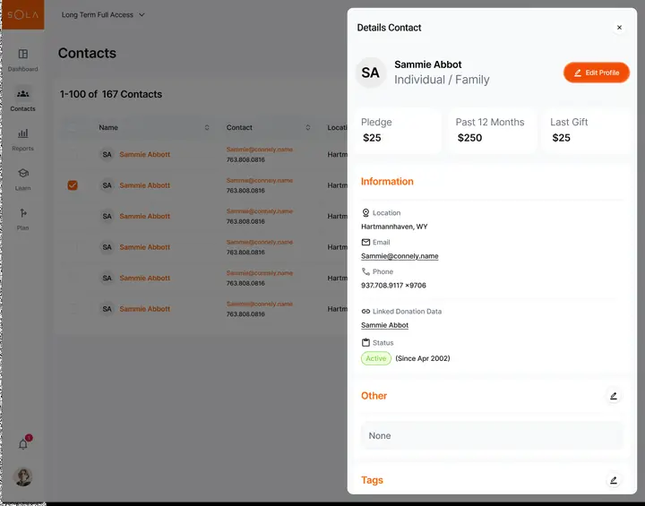Toggle the select-all checkbox in table header
The image size is (645, 506).
point(73,127)
